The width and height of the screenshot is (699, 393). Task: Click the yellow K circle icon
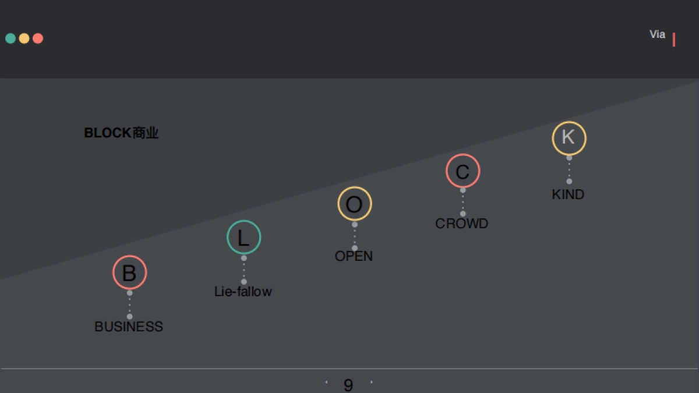coord(569,138)
